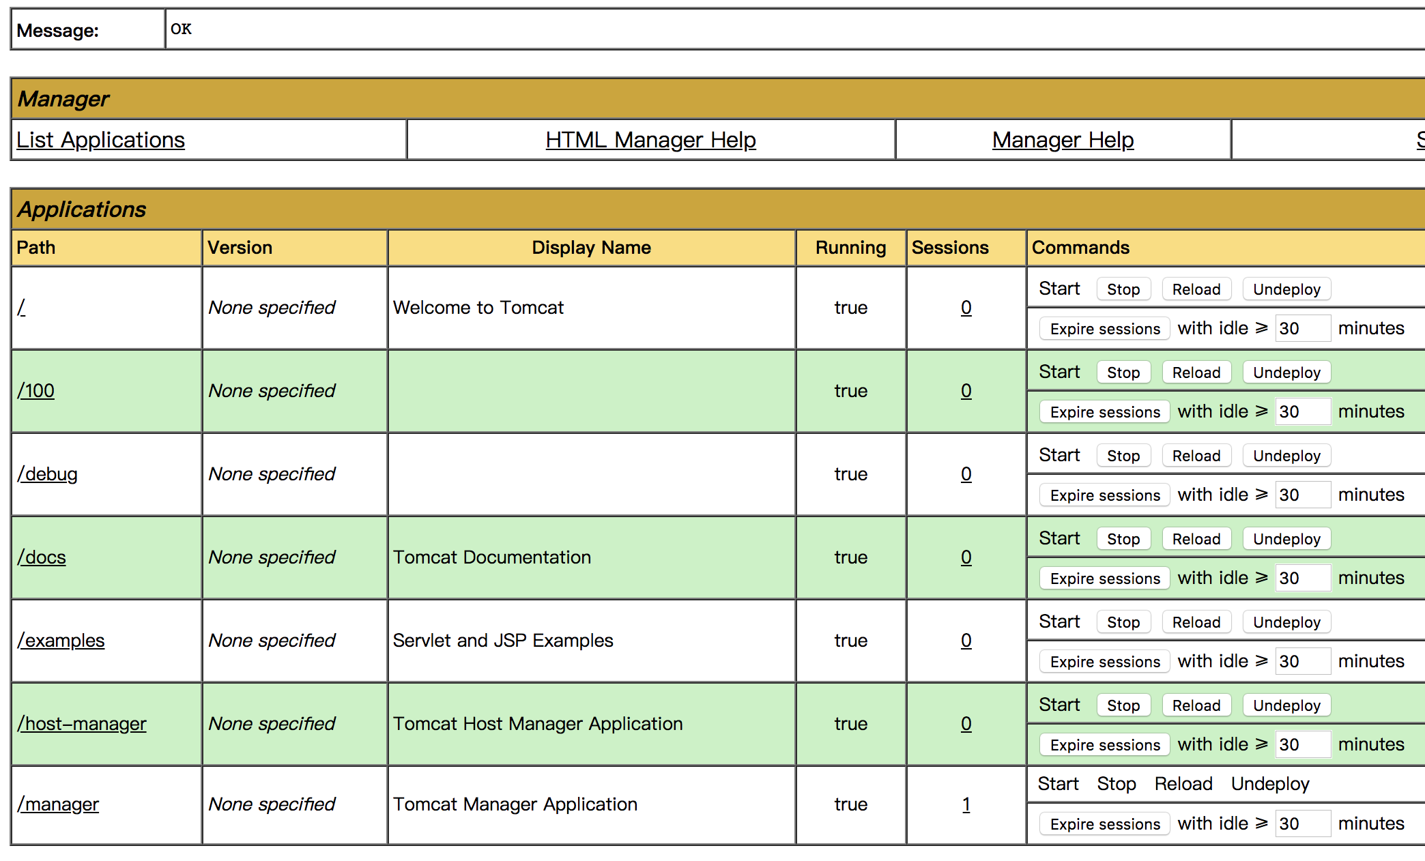Open the /docs application path
This screenshot has height=861, width=1425.
pyautogui.click(x=42, y=557)
